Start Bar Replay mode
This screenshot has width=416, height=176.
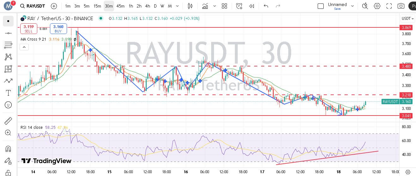[252, 6]
